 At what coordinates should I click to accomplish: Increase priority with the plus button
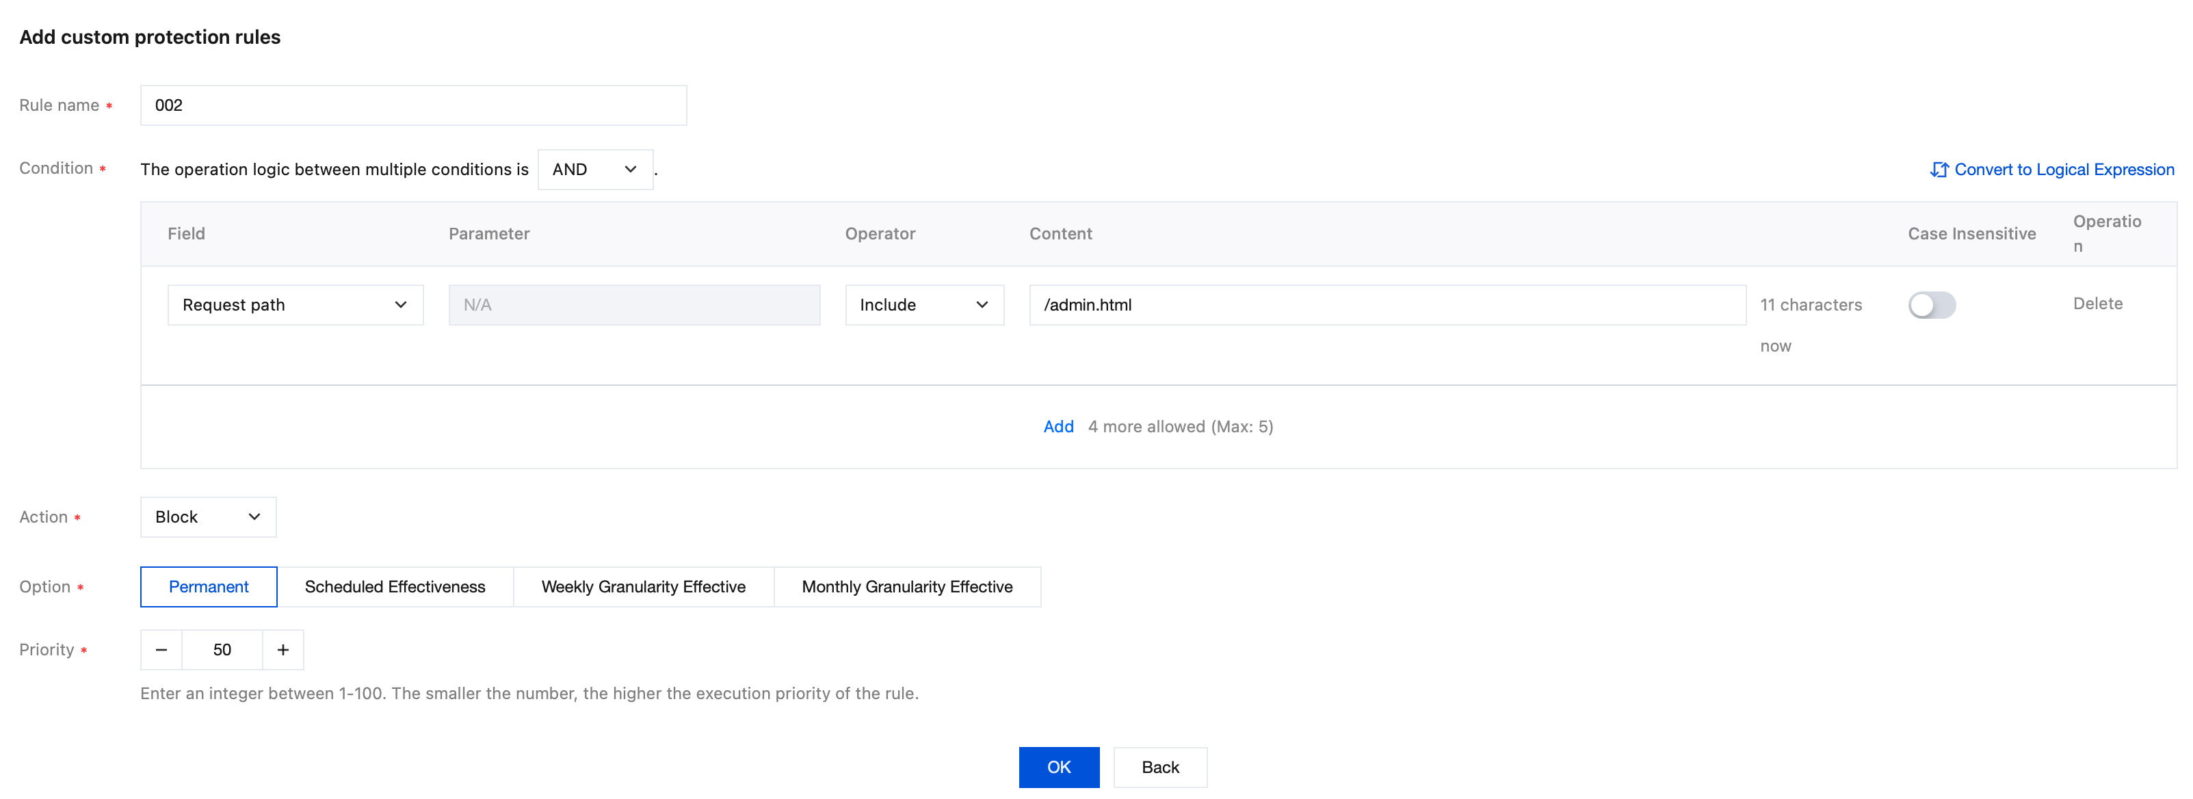click(283, 650)
